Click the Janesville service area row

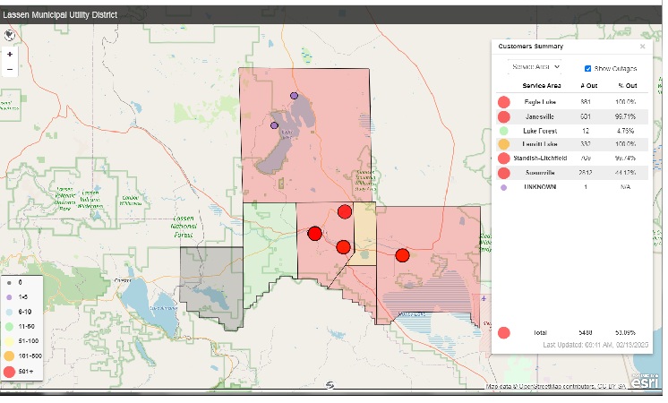click(542, 116)
